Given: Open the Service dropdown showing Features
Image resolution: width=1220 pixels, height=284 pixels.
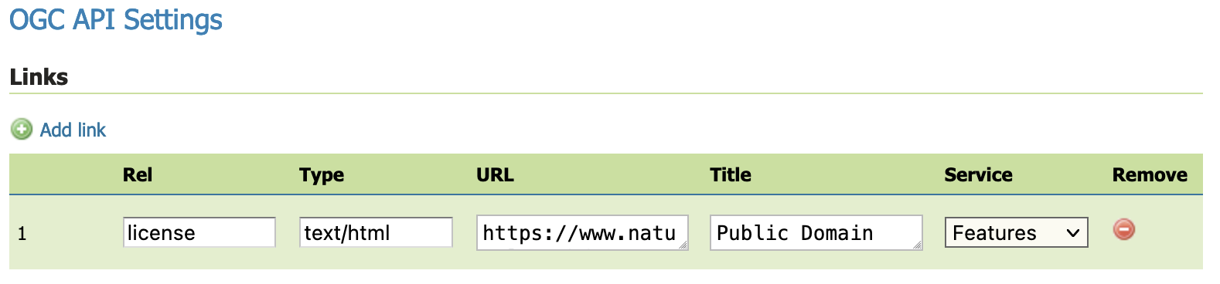Looking at the screenshot, I should [1016, 232].
